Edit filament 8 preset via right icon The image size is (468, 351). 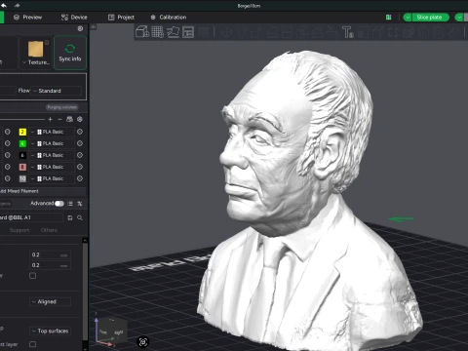(80, 167)
